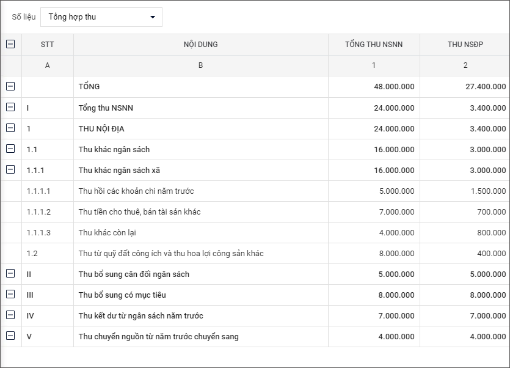Open the Số liệu dropdown

coord(101,17)
